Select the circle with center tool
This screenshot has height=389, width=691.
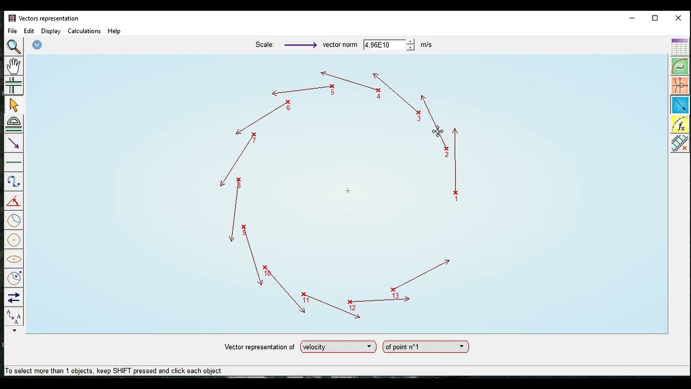[13, 240]
